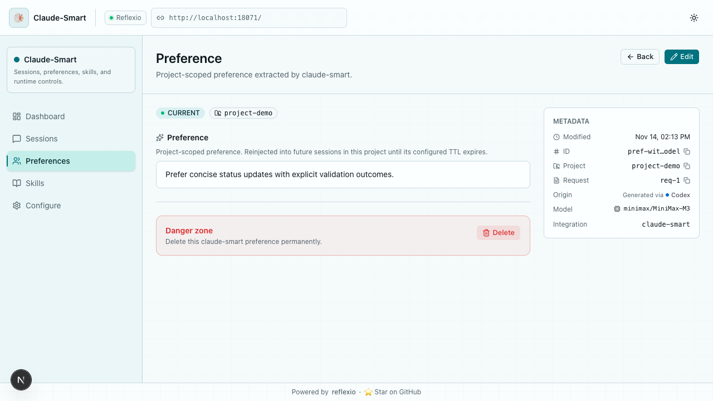Image resolution: width=713 pixels, height=401 pixels.
Task: Click the 'claude-smart' integration value
Action: point(666,224)
